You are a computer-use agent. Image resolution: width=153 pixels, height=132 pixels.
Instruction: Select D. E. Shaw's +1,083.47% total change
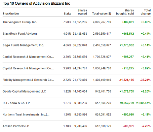(x=143, y=103)
